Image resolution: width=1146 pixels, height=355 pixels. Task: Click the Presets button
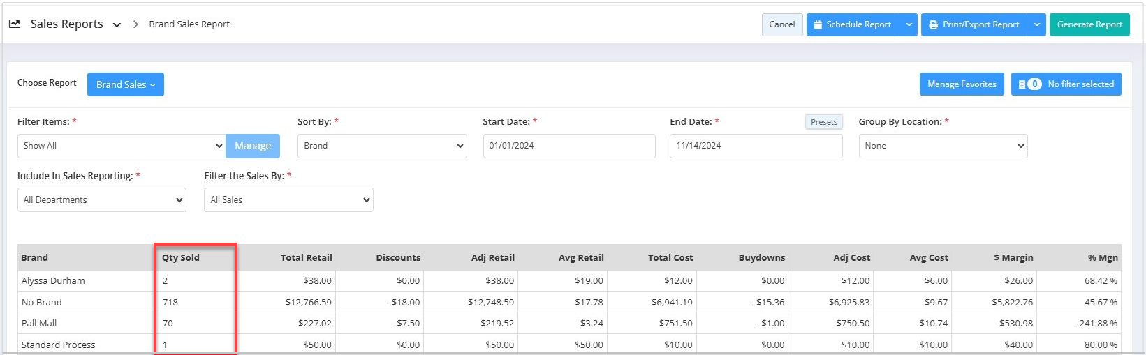(823, 122)
